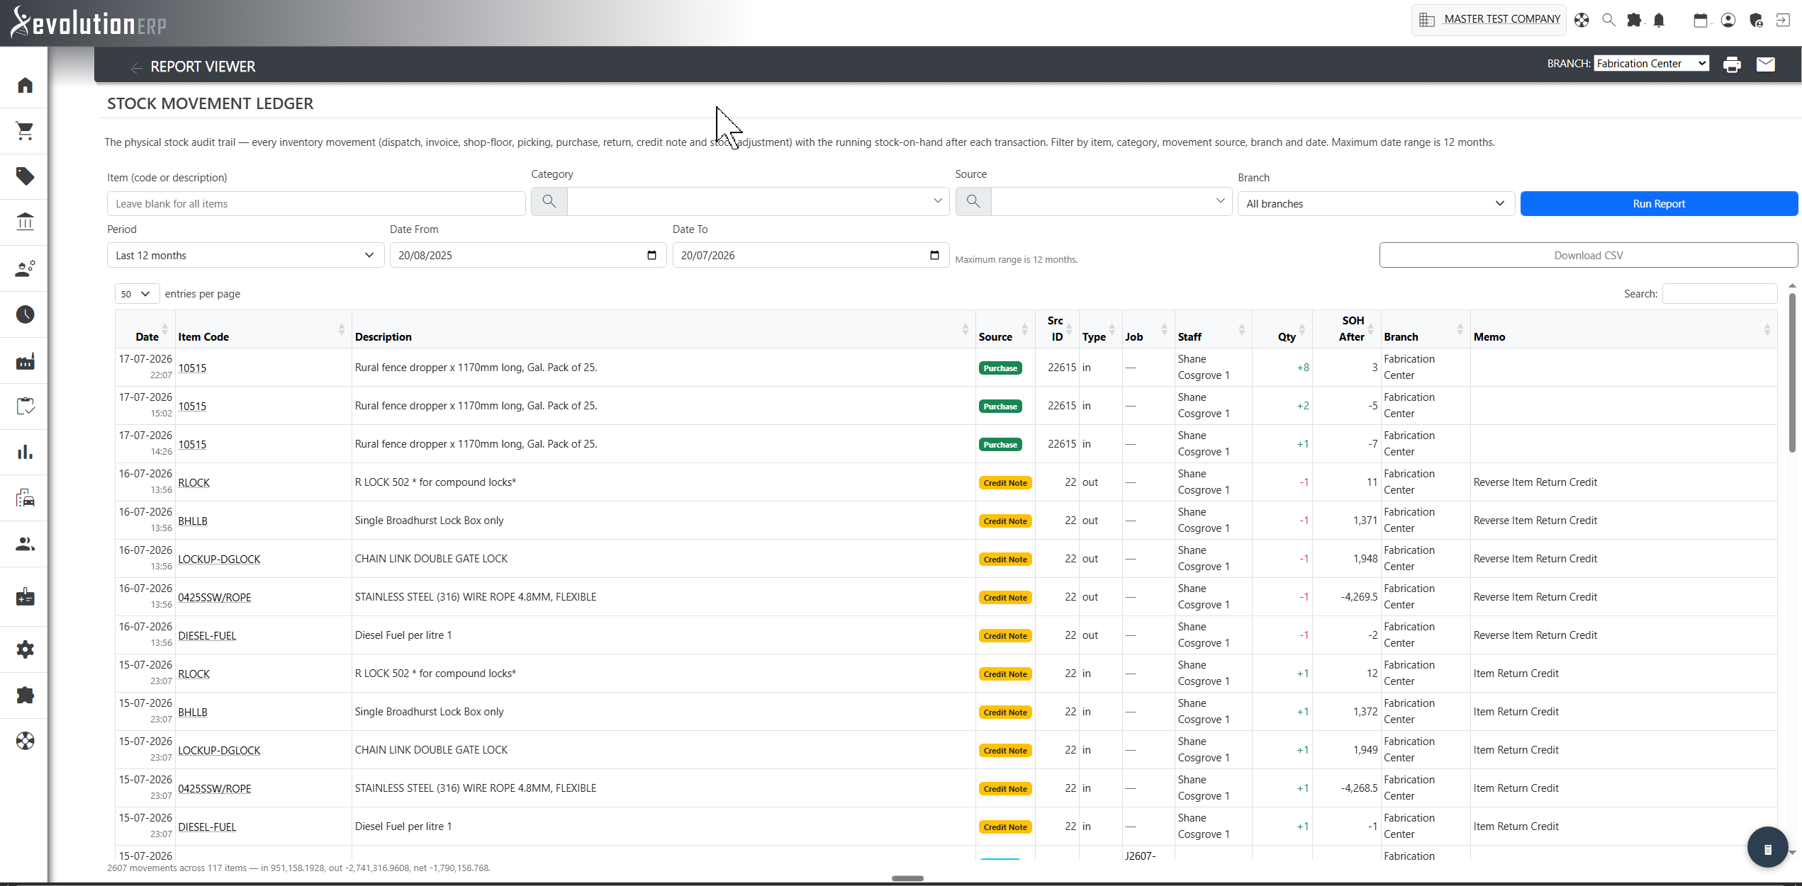The image size is (1802, 886).
Task: Click the puzzle piece icon in top bar
Action: [x=1634, y=20]
